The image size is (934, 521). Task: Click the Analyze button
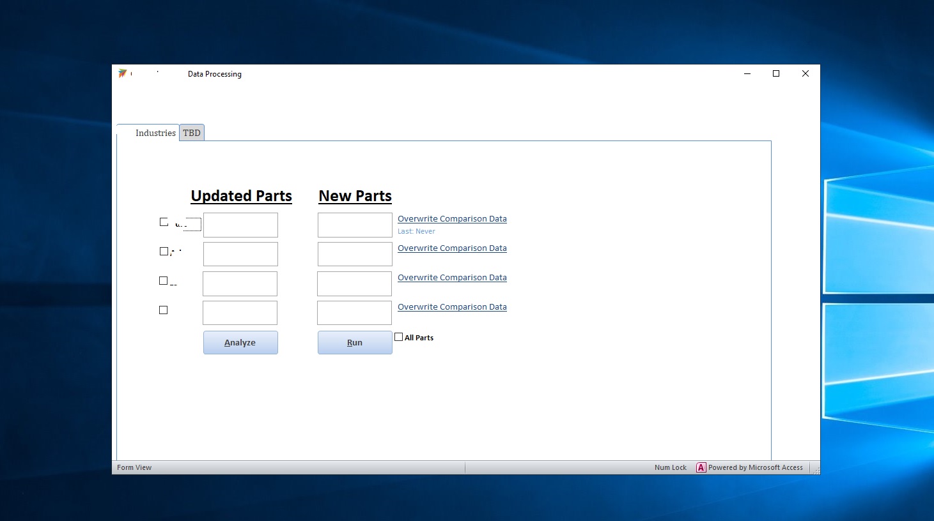[240, 342]
